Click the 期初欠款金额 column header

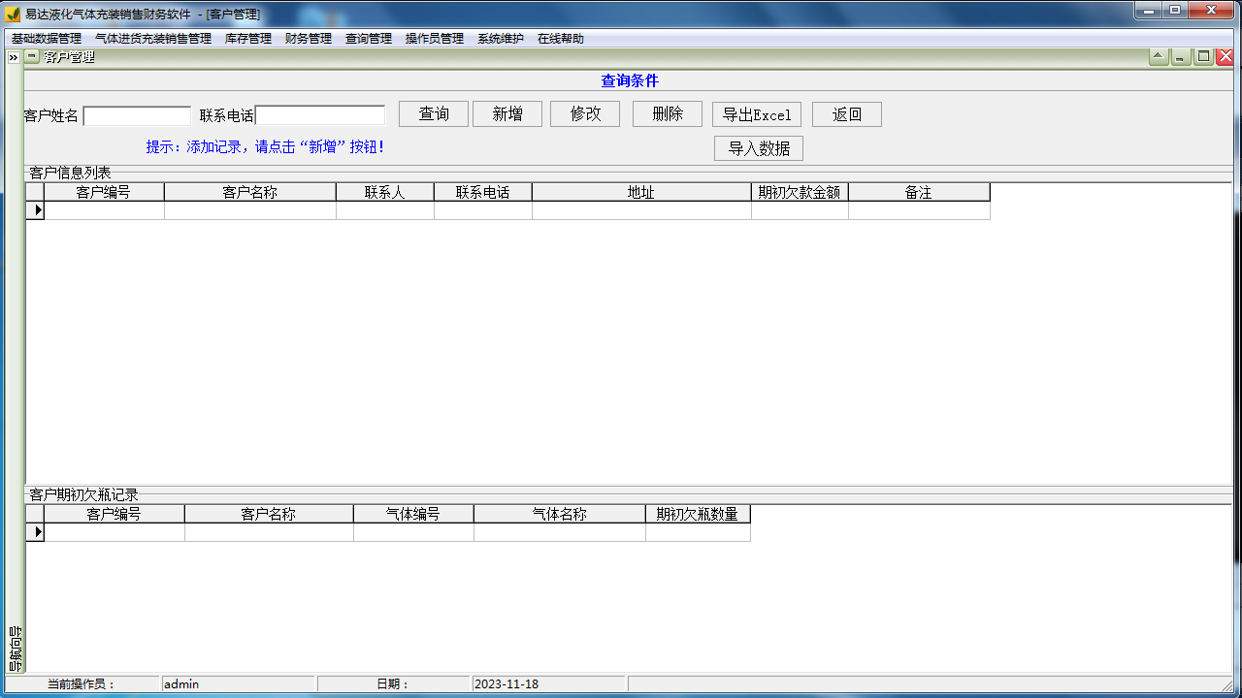click(x=800, y=192)
